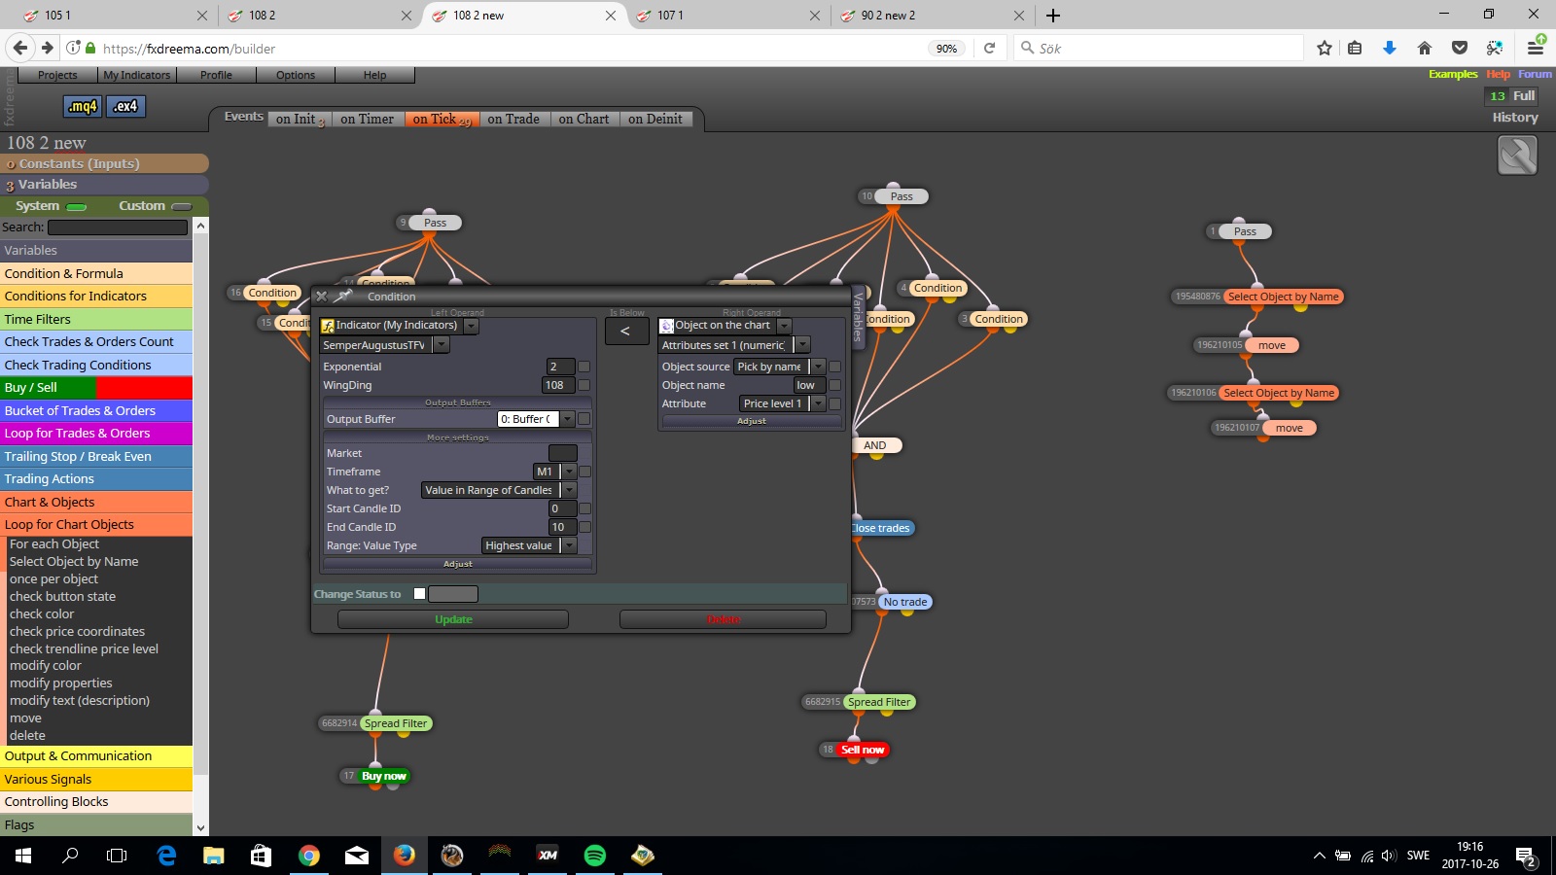
Task: Tick the checkbox next to Attribute
Action: point(835,403)
